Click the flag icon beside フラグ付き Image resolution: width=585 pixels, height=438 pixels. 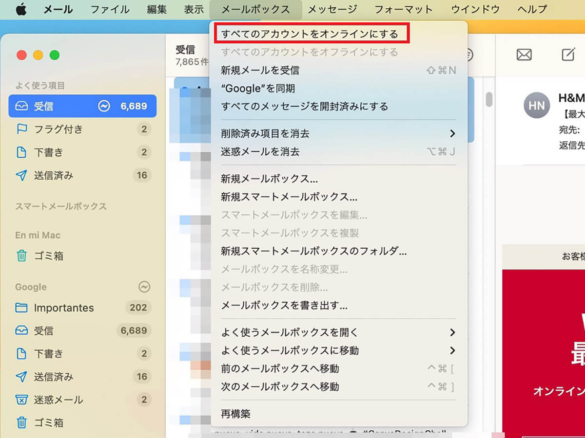point(21,129)
